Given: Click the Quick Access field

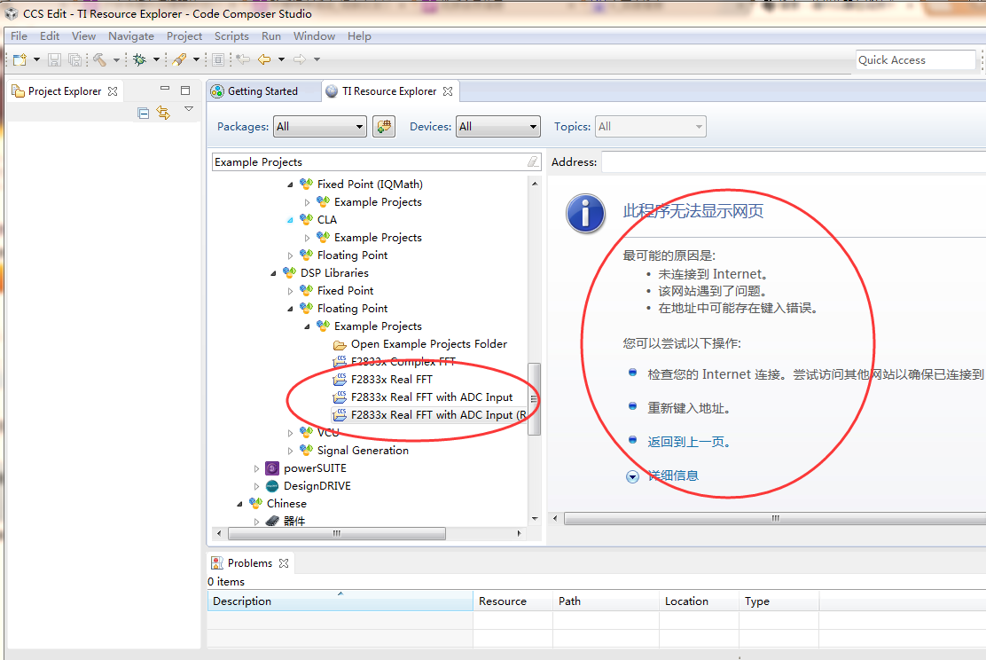Looking at the screenshot, I should (916, 59).
